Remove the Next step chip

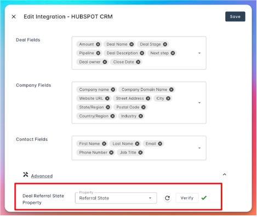coord(173,53)
